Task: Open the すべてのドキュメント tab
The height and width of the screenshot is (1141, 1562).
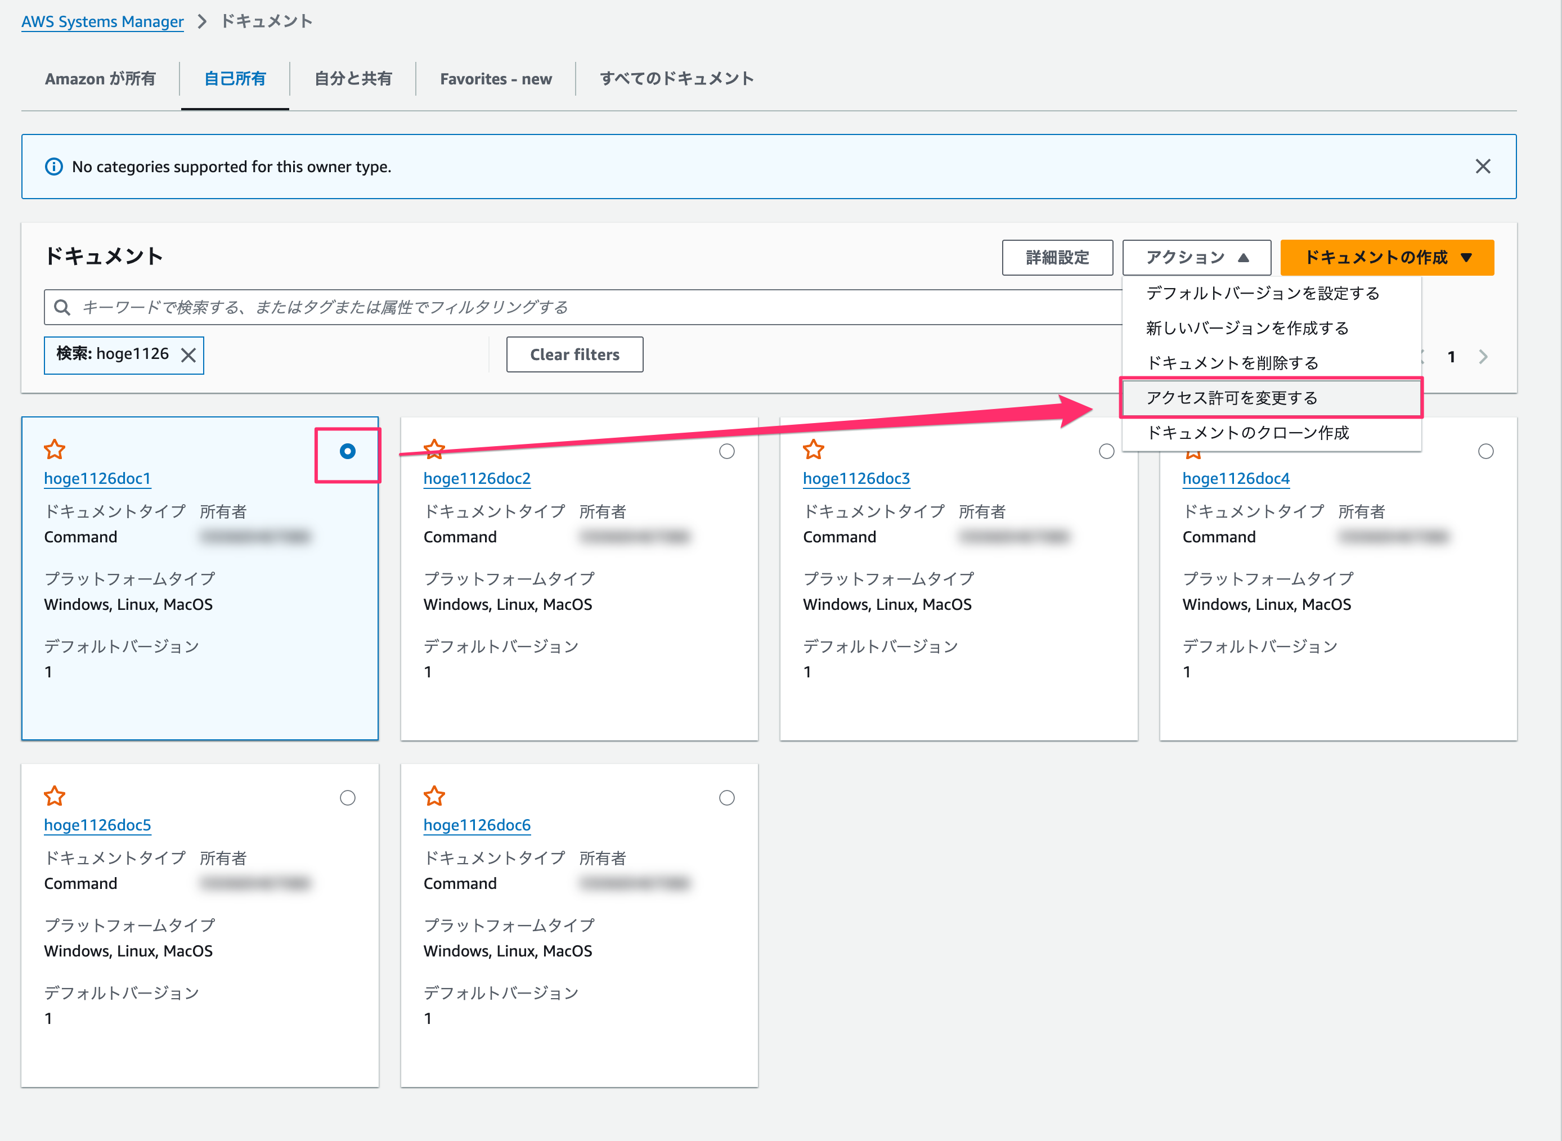Action: 676,79
